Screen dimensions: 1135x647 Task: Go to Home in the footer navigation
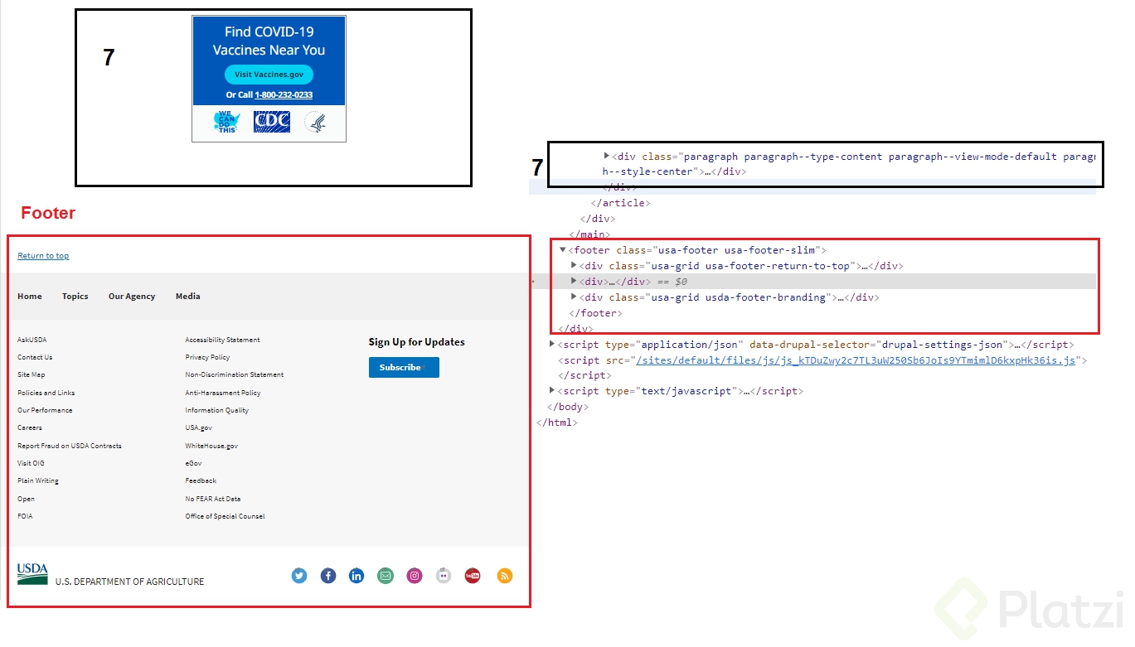[30, 297]
